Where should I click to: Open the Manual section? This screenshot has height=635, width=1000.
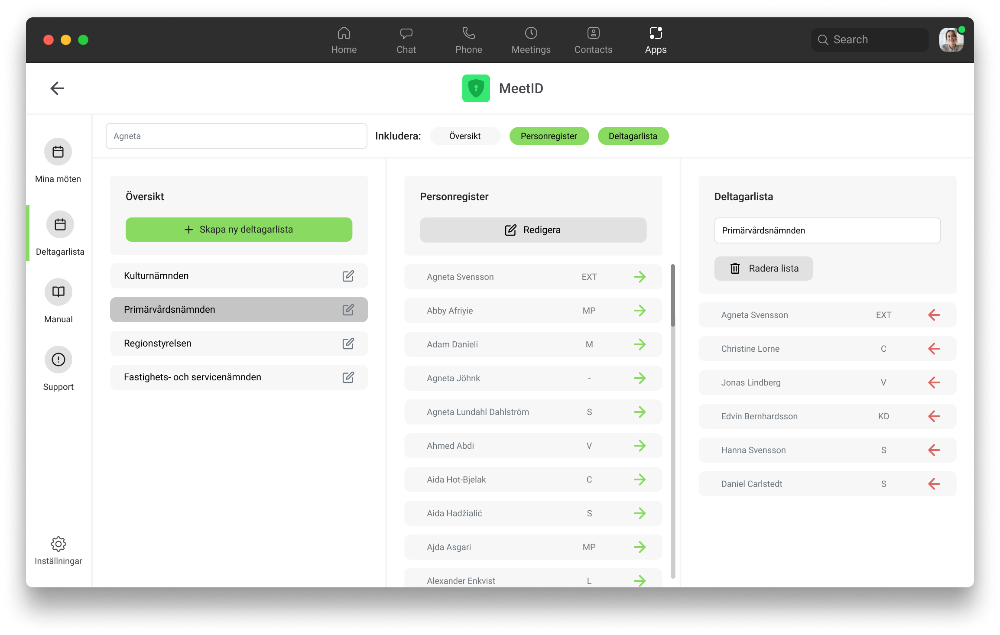coord(58,292)
